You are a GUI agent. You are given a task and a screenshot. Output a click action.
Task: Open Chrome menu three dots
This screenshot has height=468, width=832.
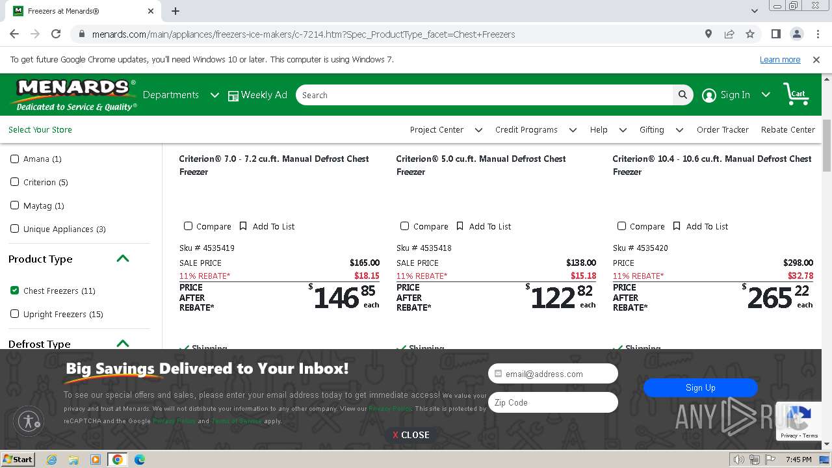817,34
